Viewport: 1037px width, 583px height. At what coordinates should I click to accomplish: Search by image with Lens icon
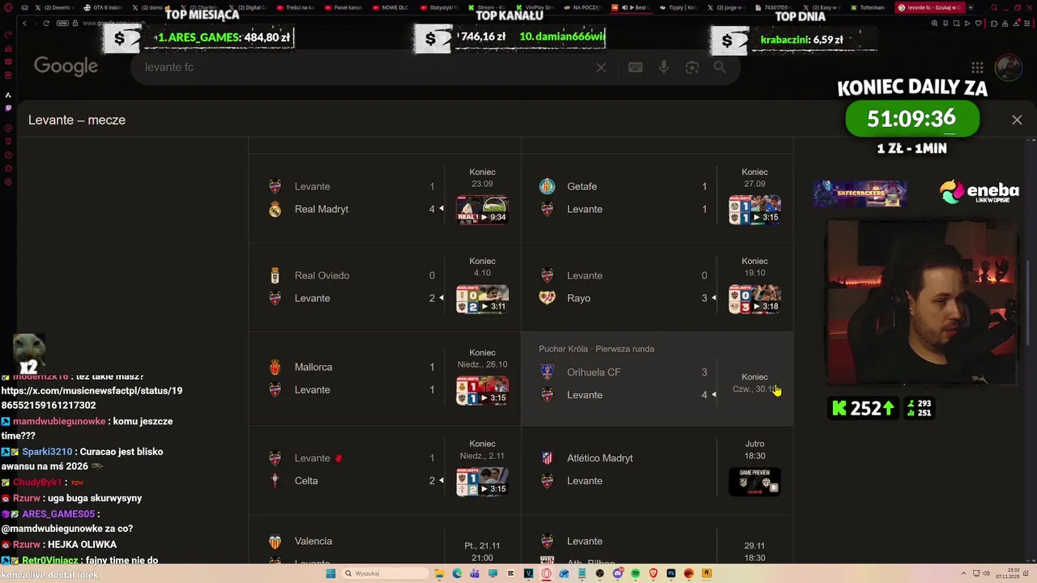[x=692, y=67]
